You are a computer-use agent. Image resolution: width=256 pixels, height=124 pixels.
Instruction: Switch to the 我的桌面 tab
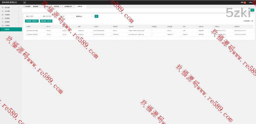click(27, 6)
